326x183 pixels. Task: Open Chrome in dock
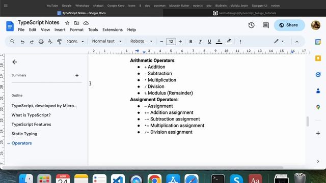point(154,179)
